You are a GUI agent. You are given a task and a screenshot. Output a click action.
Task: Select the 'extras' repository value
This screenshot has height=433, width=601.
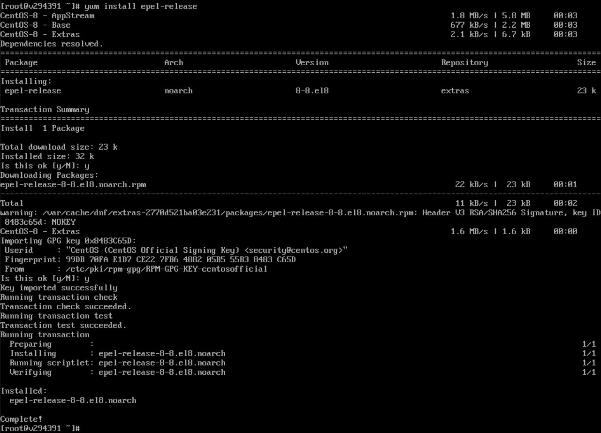click(x=455, y=91)
